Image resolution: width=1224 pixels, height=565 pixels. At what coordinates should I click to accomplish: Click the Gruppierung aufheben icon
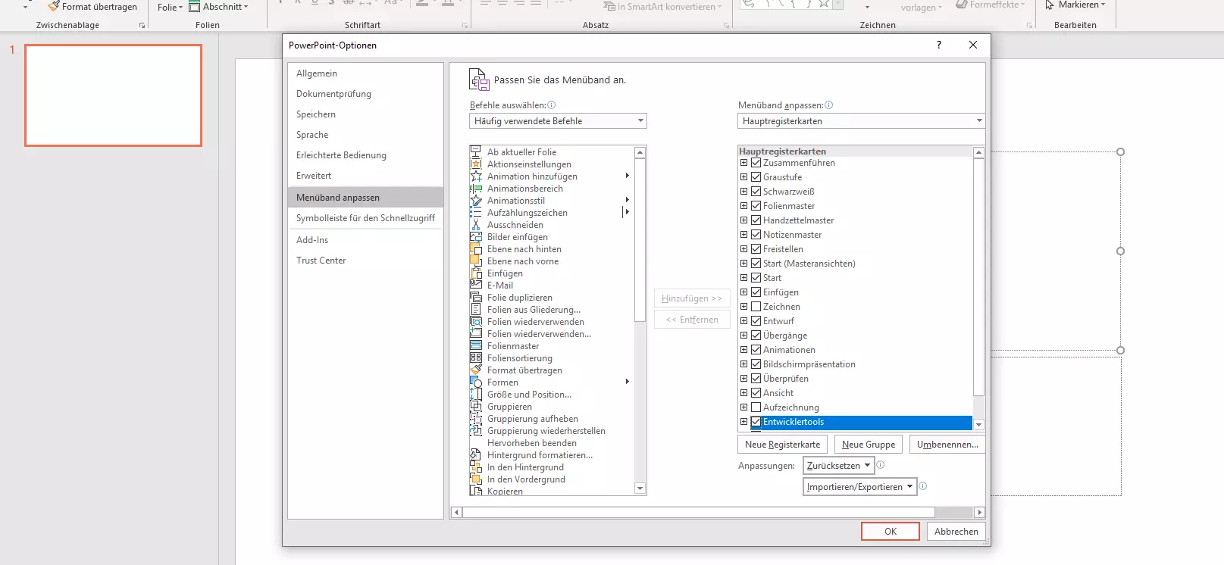[476, 418]
